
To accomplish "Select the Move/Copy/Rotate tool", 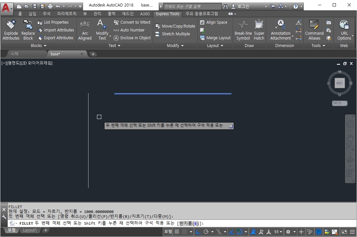I will (x=175, y=26).
